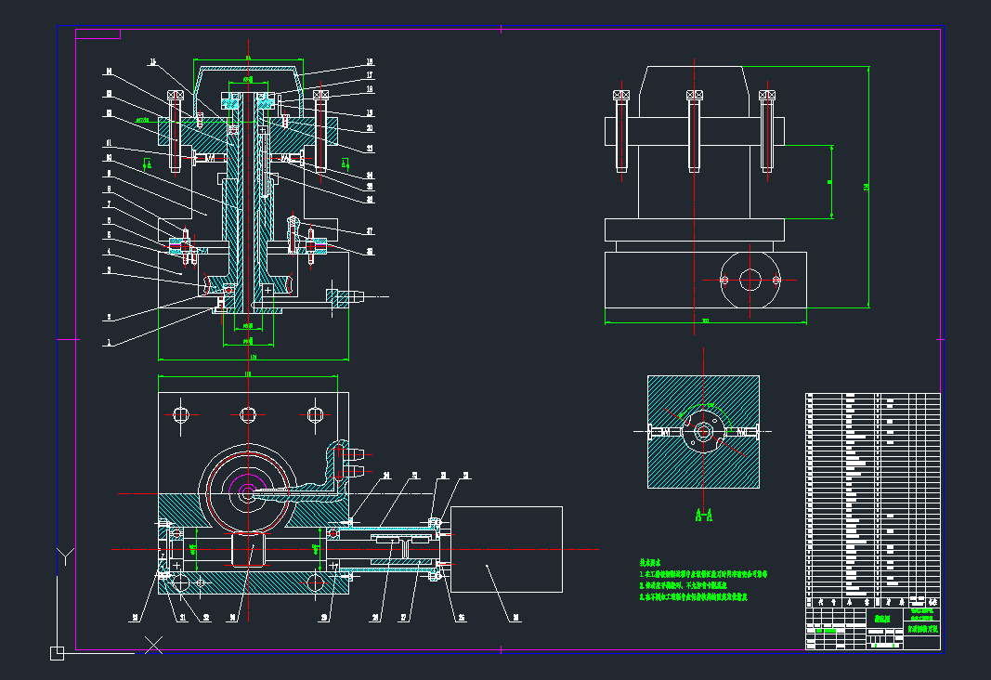991x680 pixels.
Task: Select the pipe fitting right of the front view
Action: [x=346, y=296]
